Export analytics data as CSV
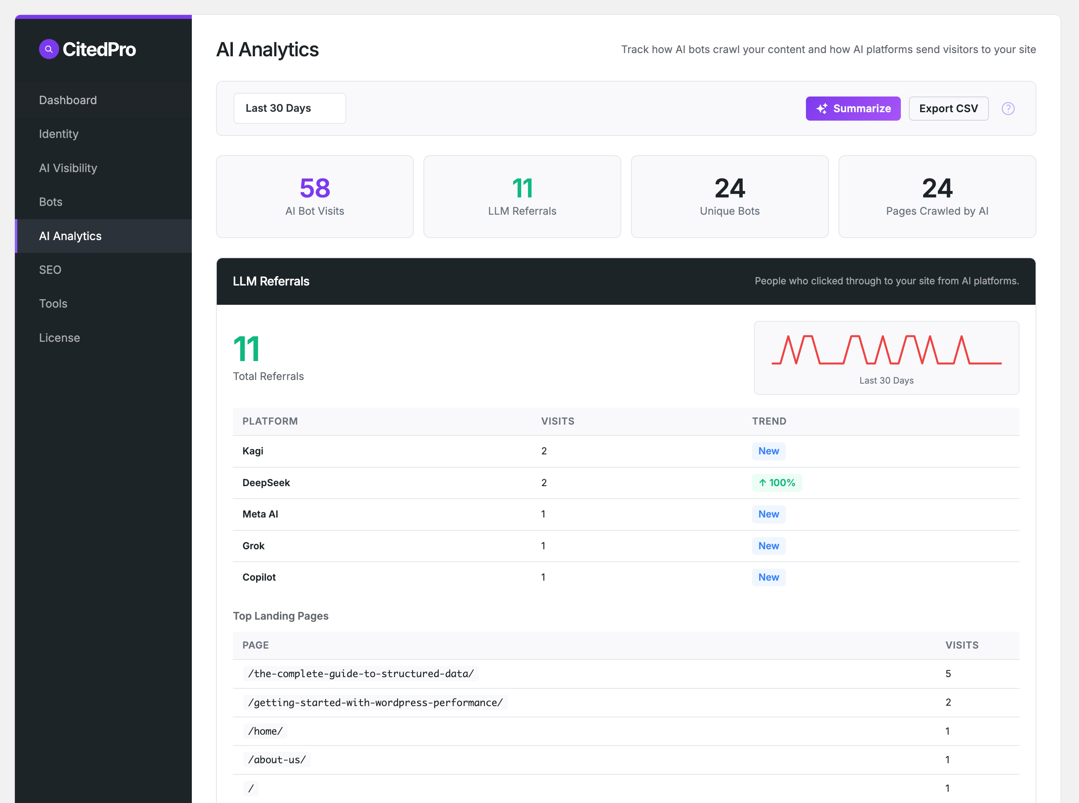Viewport: 1079px width, 803px height. tap(948, 109)
